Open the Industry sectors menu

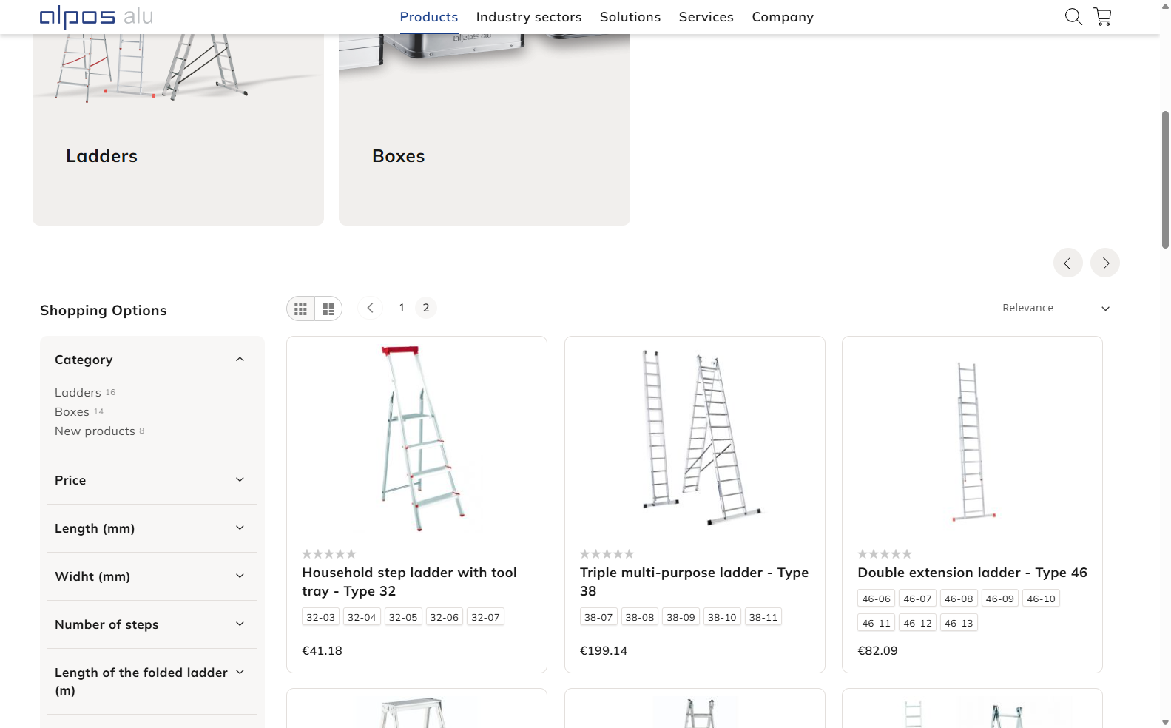[528, 17]
